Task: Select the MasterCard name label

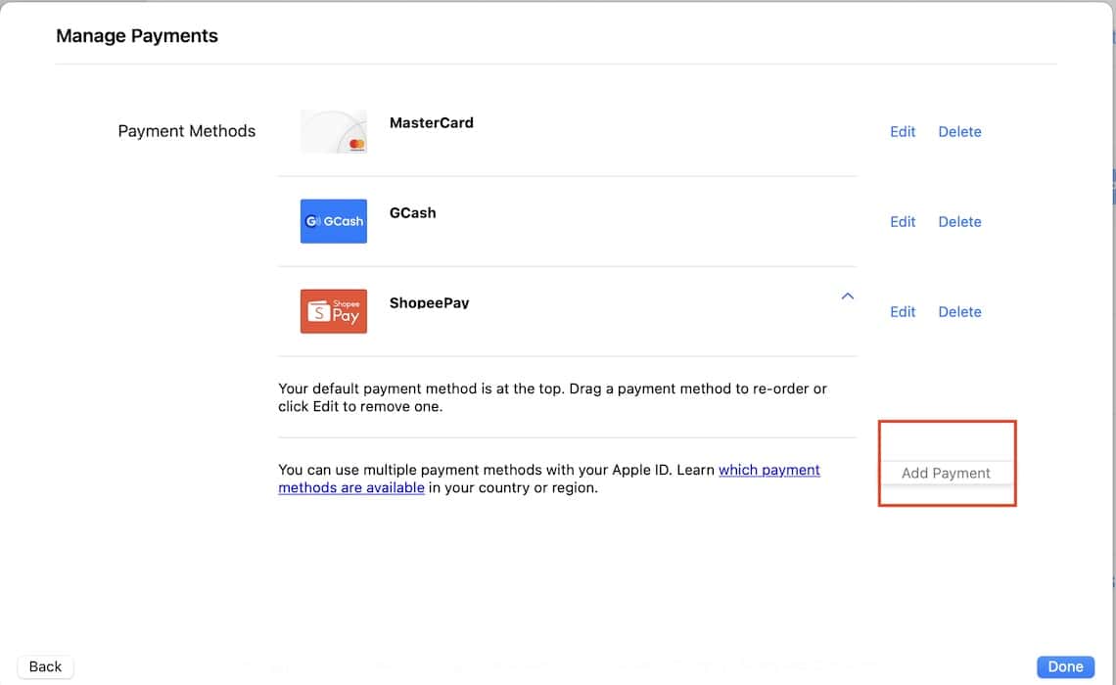Action: click(432, 122)
